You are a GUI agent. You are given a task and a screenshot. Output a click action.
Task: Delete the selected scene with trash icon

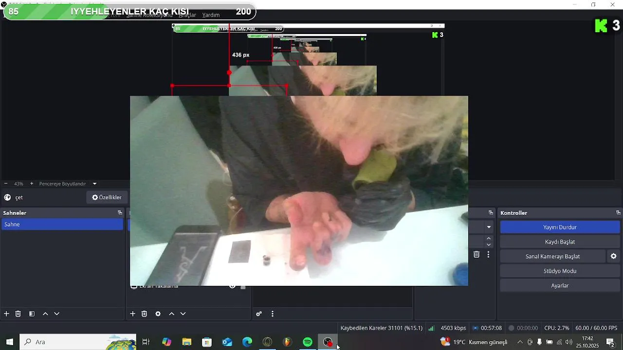(18, 314)
